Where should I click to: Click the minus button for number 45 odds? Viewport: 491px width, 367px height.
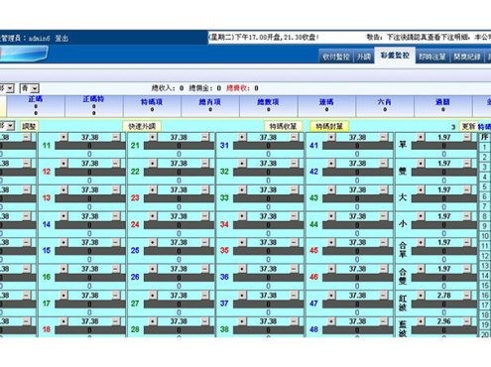(x=383, y=242)
